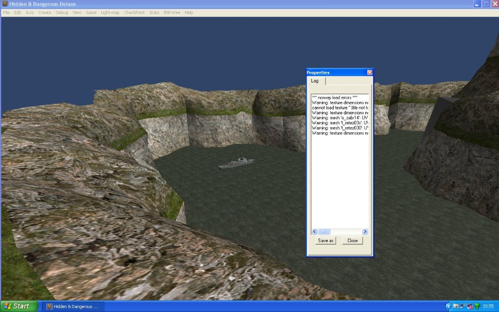Open the Axis menu

click(29, 12)
